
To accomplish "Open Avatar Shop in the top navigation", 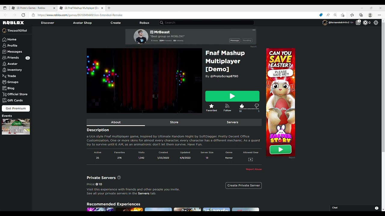I will tap(82, 23).
